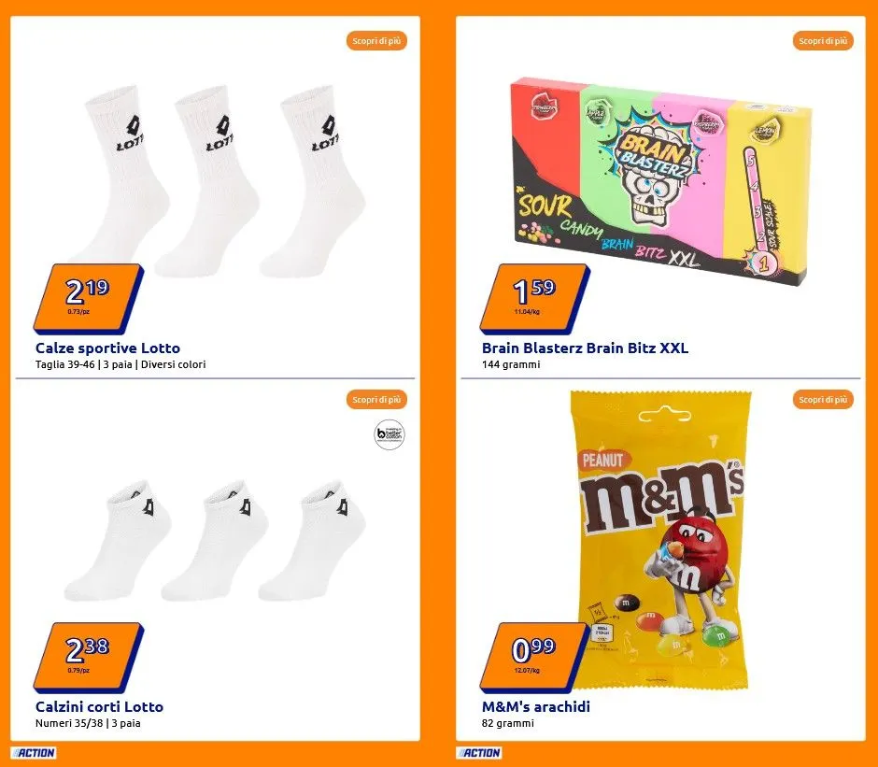878x767 pixels.
Task: Click the Better Cotton badge icon
Action: pos(389,434)
